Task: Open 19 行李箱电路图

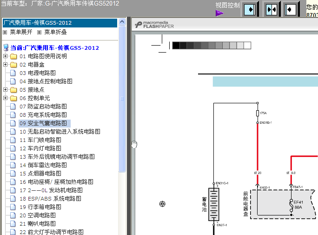Action: (40, 207)
